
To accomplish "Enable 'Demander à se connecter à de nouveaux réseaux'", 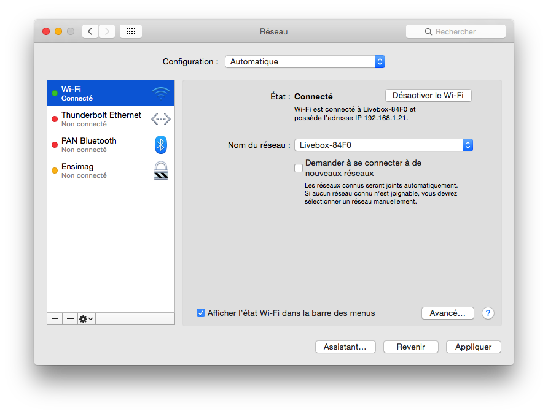I will (x=299, y=168).
